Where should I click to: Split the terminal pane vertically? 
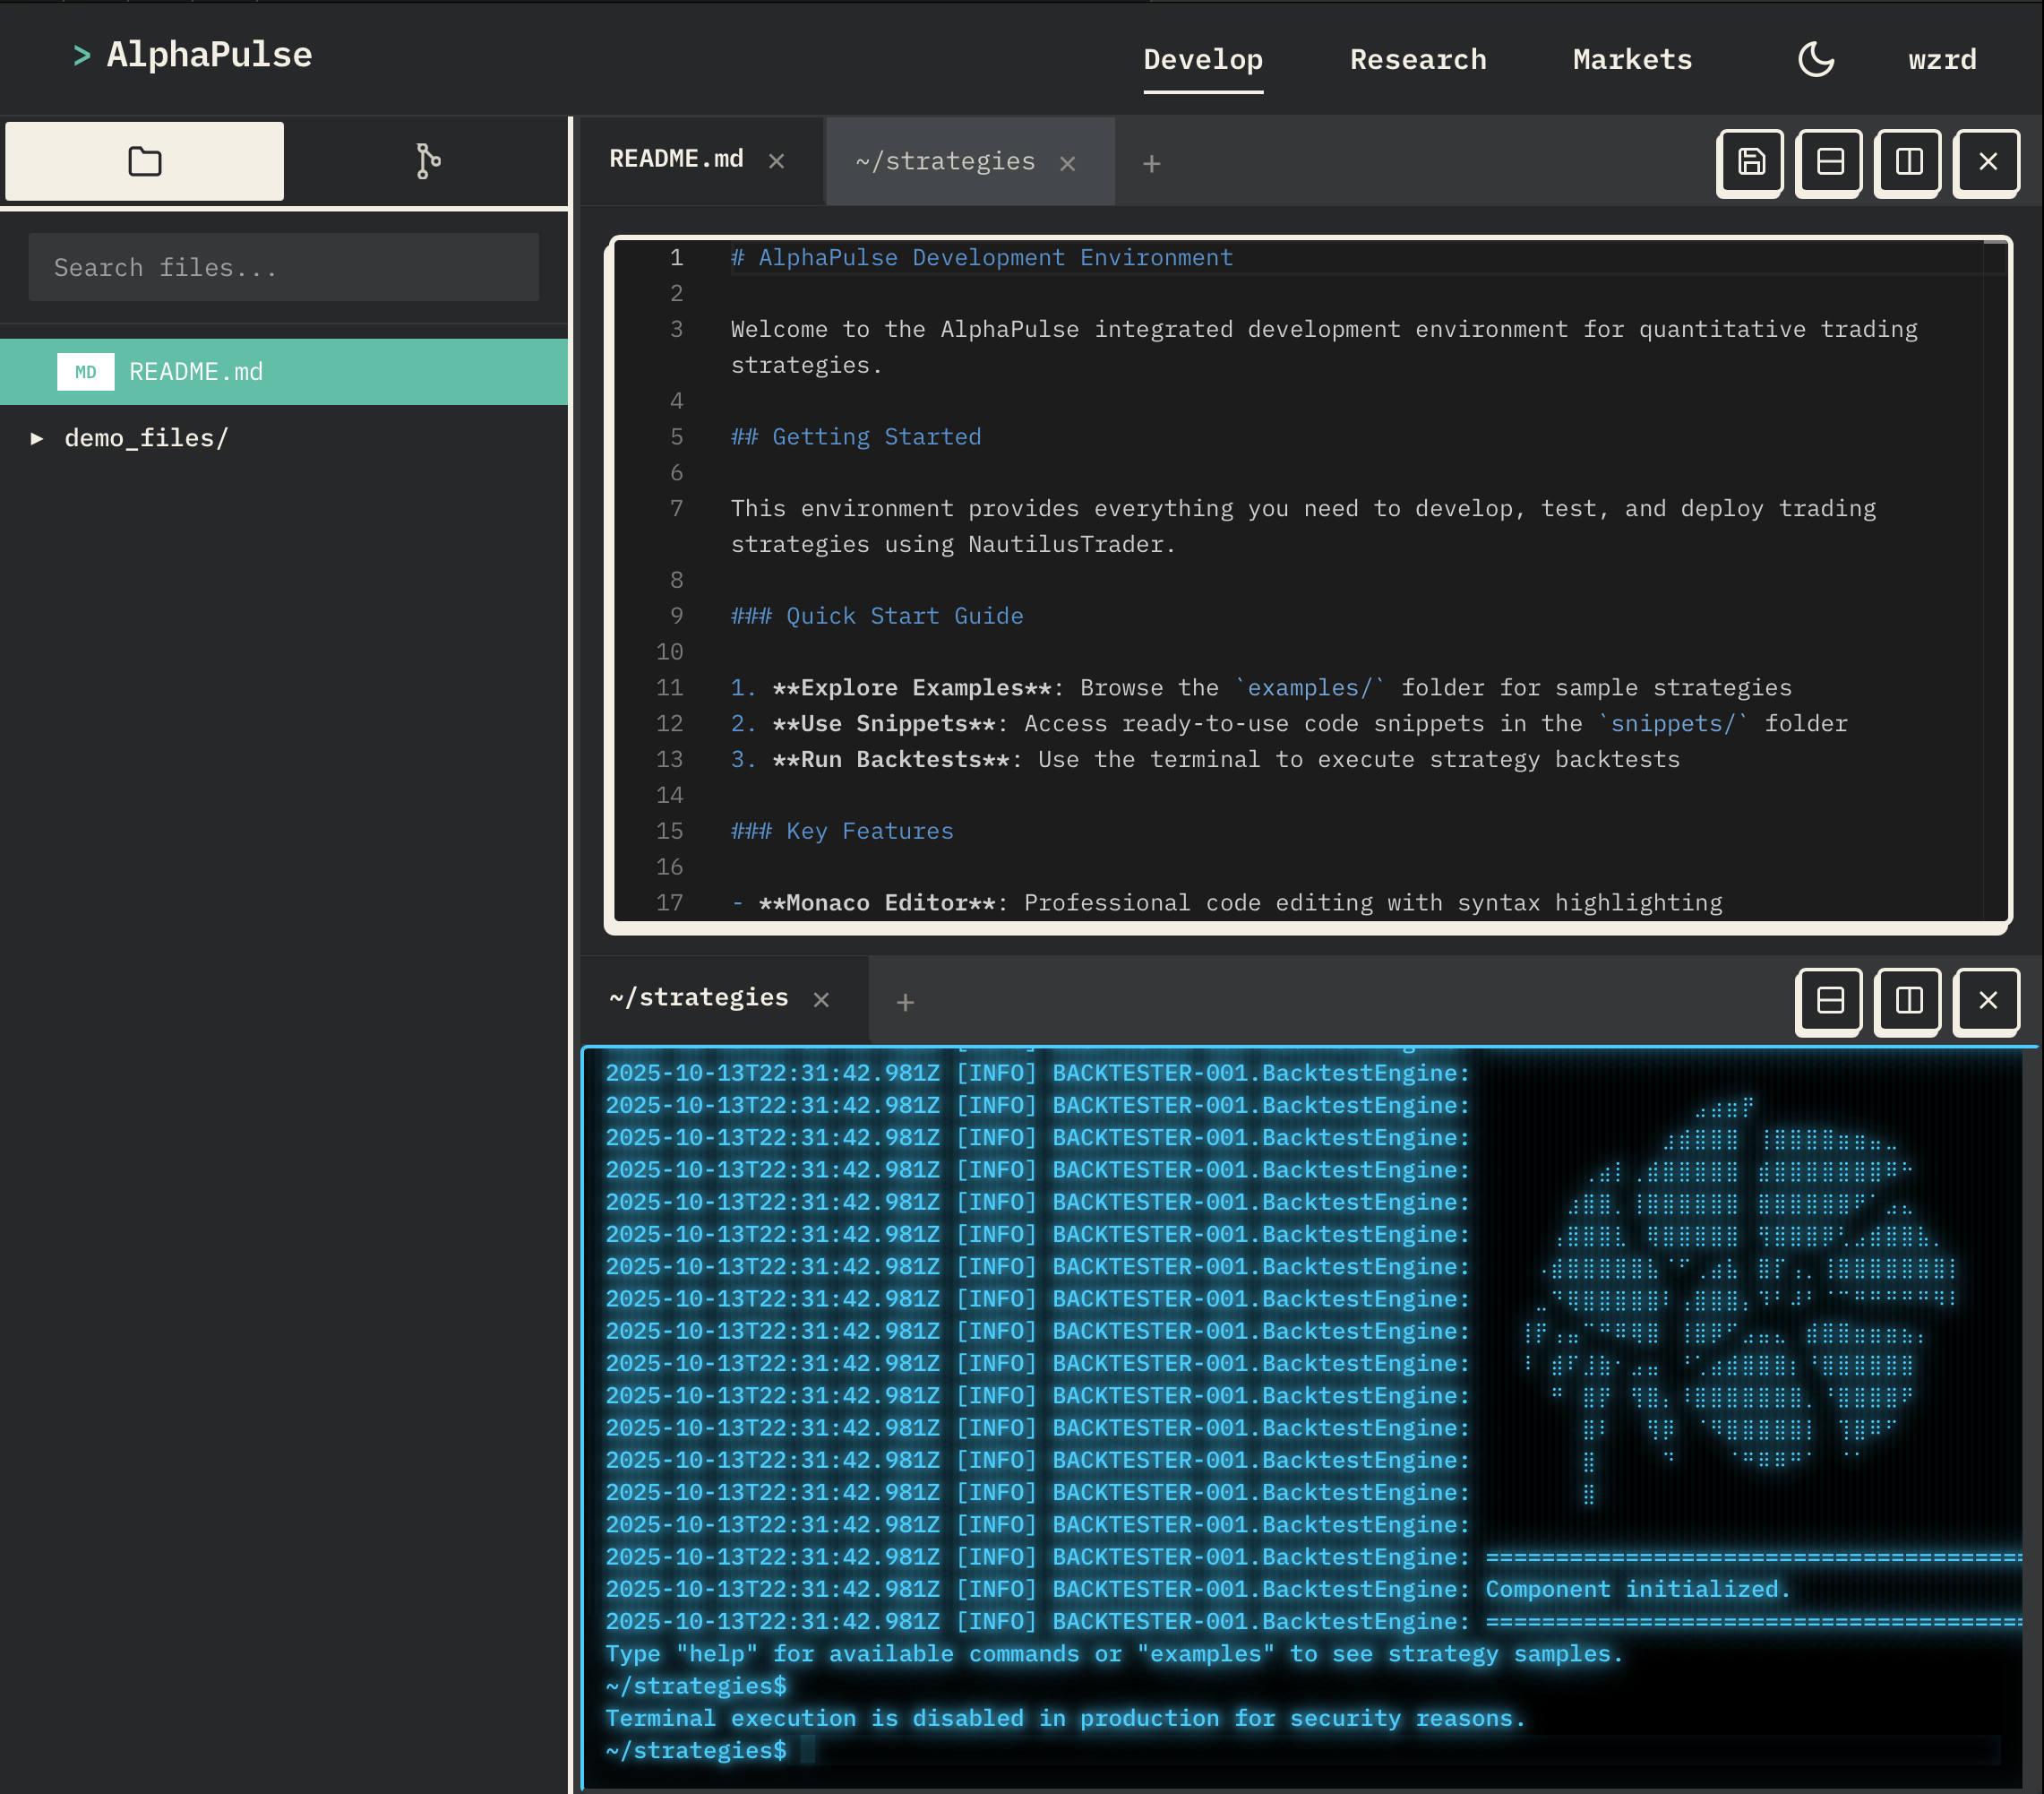(1908, 1001)
